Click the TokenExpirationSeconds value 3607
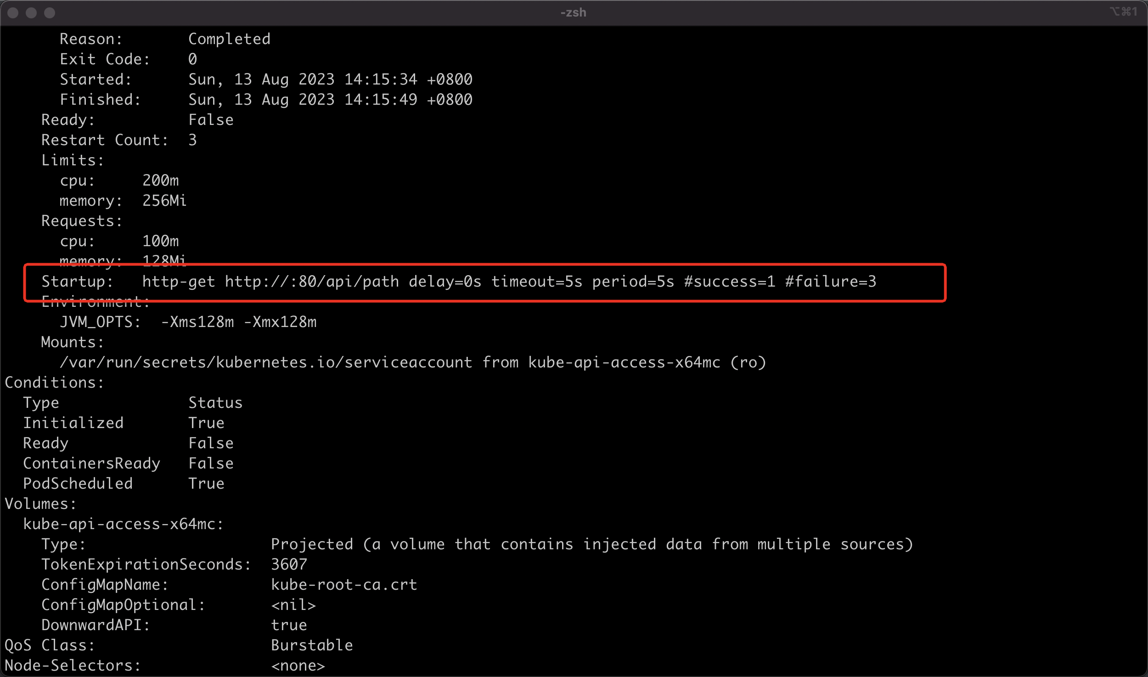The image size is (1148, 677). tap(289, 564)
